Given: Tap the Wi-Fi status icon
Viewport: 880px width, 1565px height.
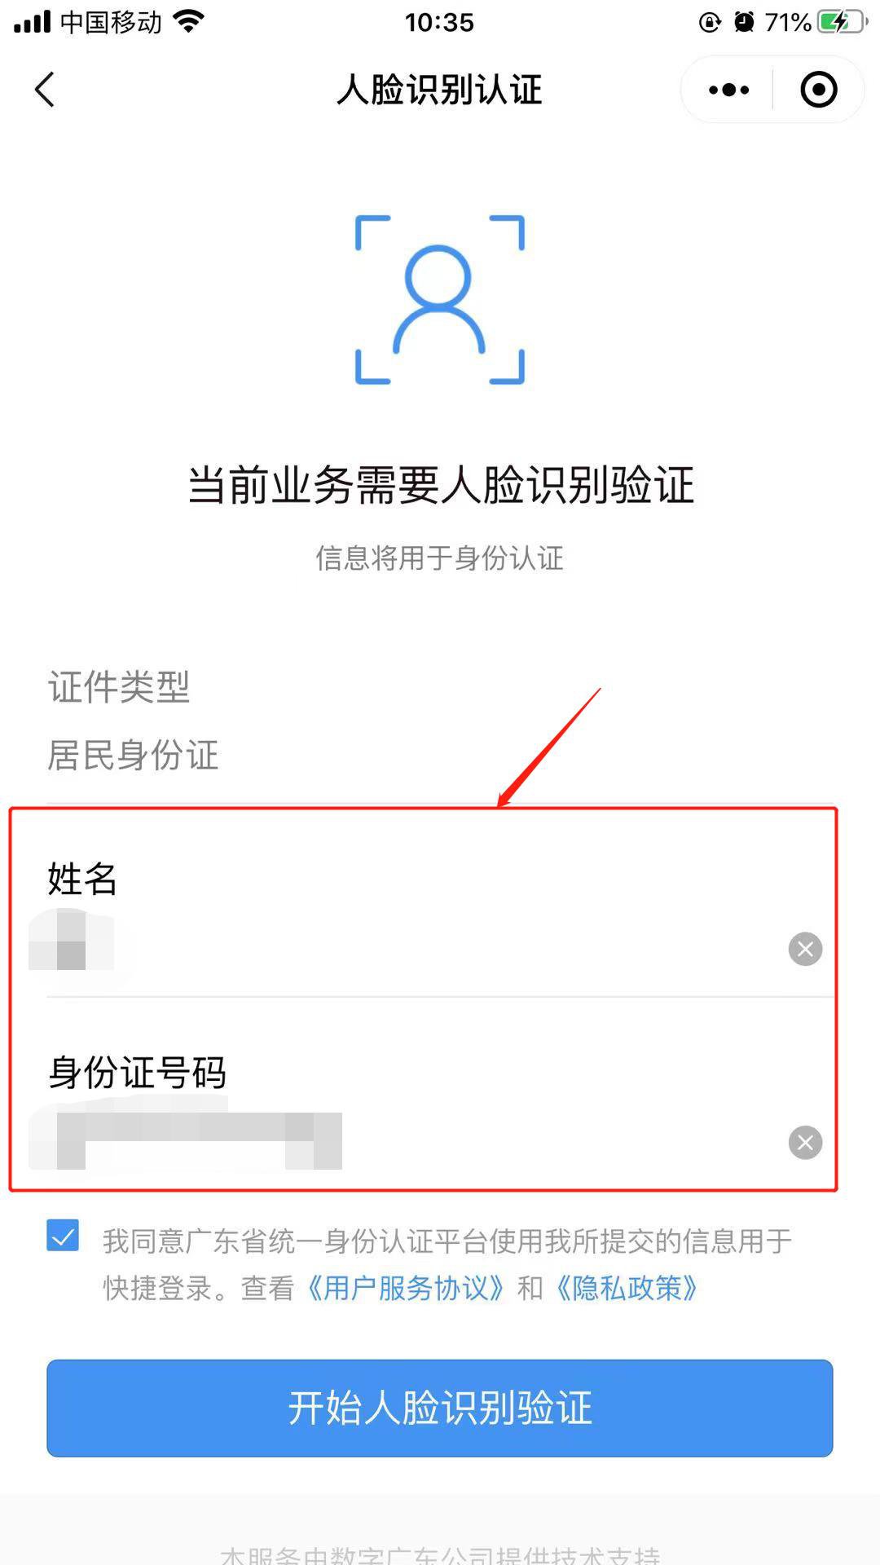Looking at the screenshot, I should point(189,22).
